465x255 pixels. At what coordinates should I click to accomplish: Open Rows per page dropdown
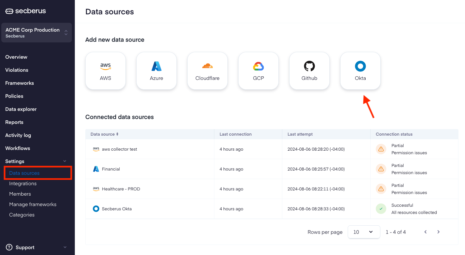pyautogui.click(x=364, y=232)
